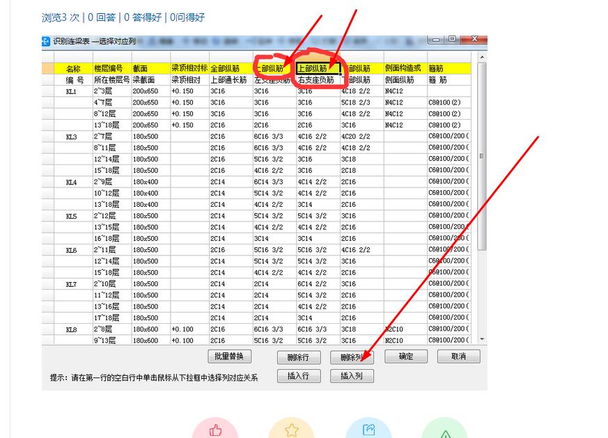Select the 上部通长筋 cell
This screenshot has height=438, width=608.
click(x=231, y=80)
